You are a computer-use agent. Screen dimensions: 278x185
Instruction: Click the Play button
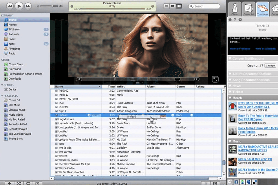(19, 6)
